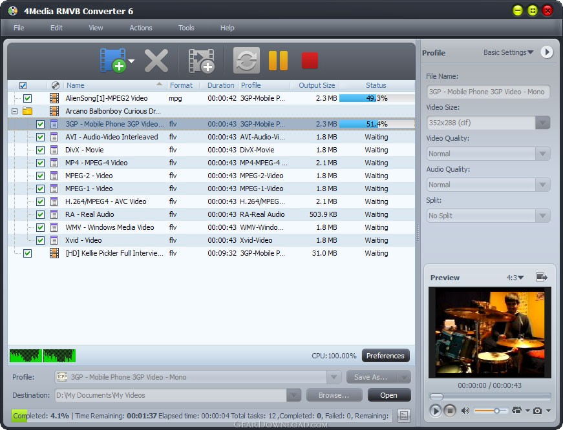Screen dimensions: 563x430
Task: Mute the preview with the speaker icon
Action: click(x=465, y=411)
